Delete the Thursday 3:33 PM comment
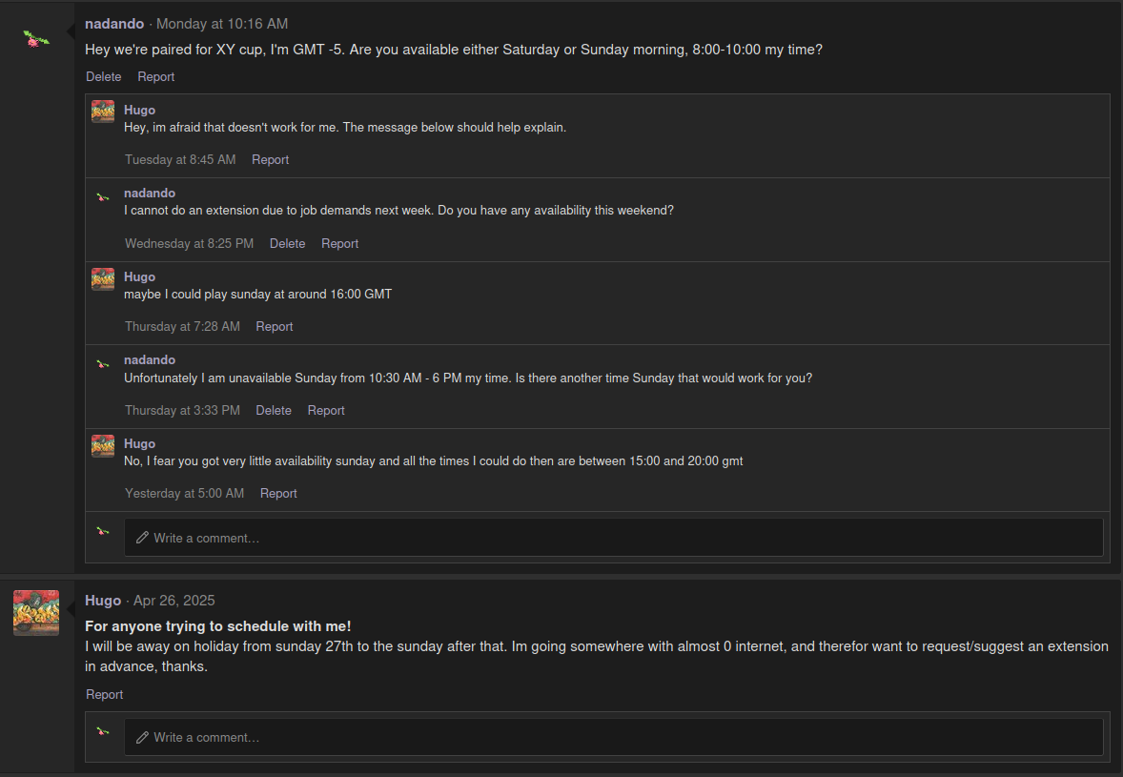This screenshot has height=777, width=1123. click(x=274, y=410)
